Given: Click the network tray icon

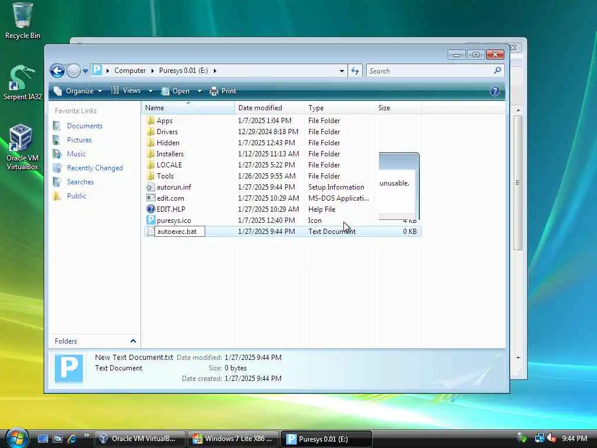Looking at the screenshot, I should tap(539, 439).
